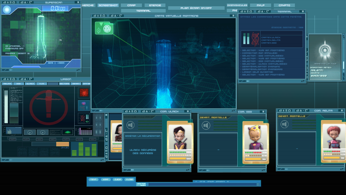
Task: Select the Odd tab in Liaison
Action: (x=19, y=84)
